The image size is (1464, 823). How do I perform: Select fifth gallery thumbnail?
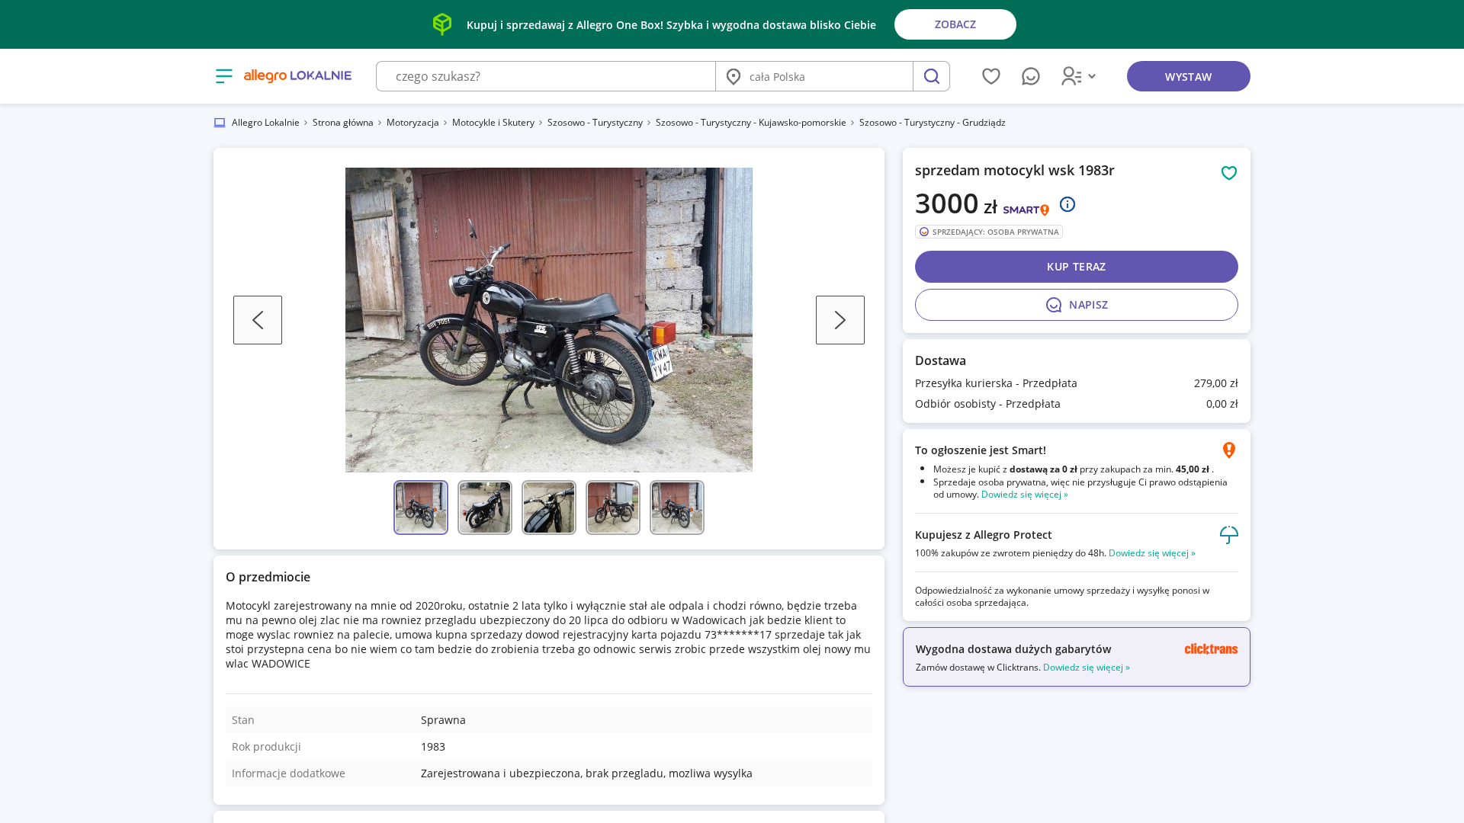point(677,508)
